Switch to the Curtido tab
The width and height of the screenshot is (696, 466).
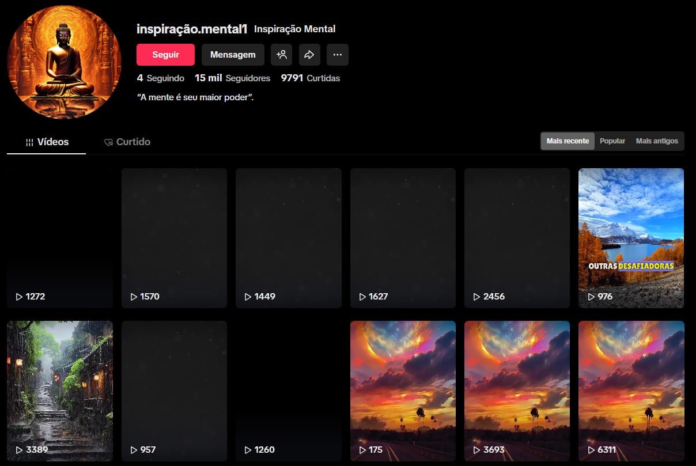tap(127, 142)
